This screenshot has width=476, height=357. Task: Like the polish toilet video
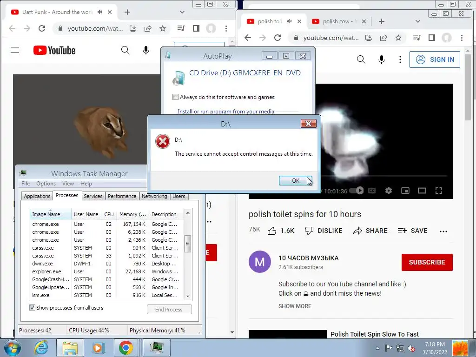(x=281, y=231)
